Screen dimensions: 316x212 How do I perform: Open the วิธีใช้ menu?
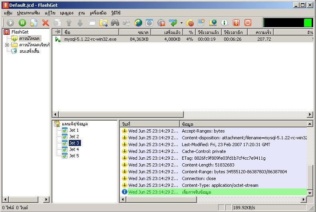pos(116,13)
